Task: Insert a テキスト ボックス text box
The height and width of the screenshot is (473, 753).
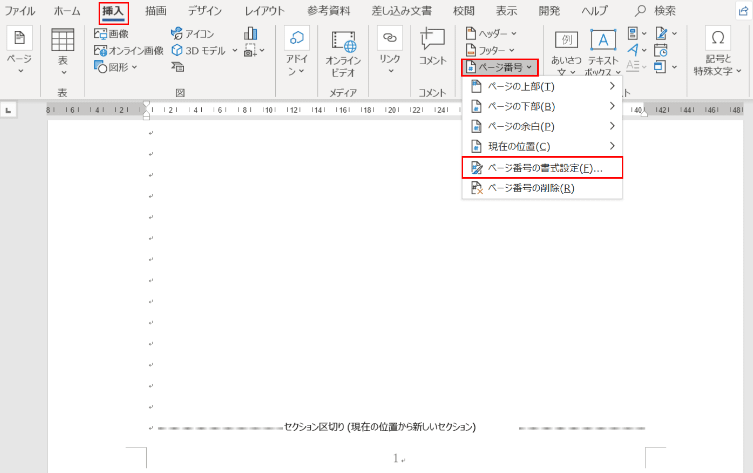Action: point(603,54)
